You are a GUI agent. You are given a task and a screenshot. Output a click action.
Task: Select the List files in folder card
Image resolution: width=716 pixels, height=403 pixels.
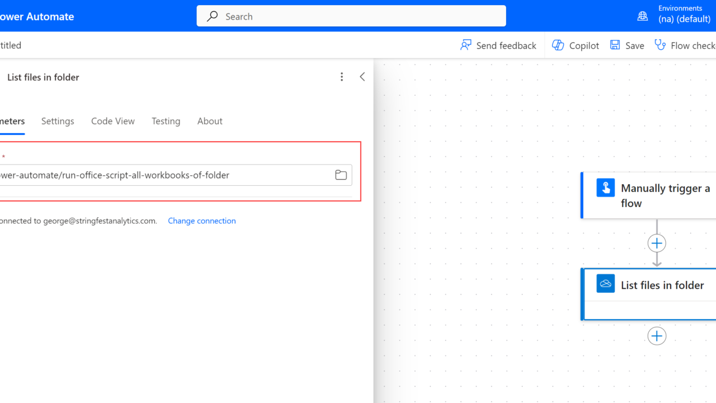tap(649, 294)
